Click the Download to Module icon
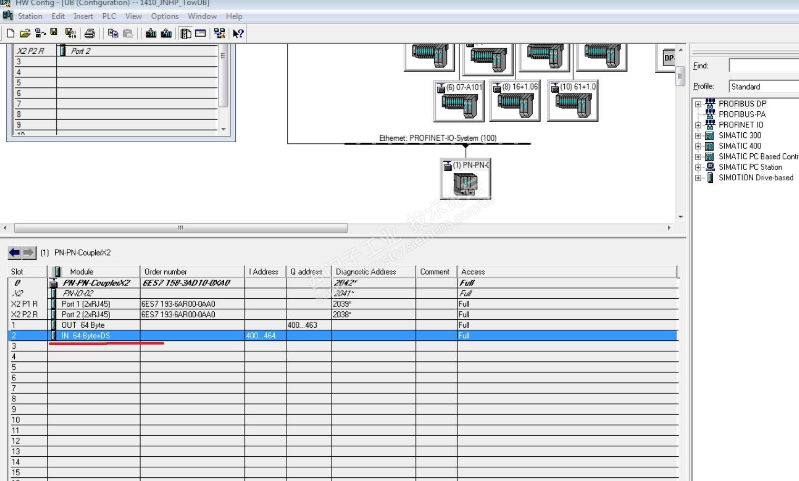Image resolution: width=799 pixels, height=481 pixels. pos(151,34)
